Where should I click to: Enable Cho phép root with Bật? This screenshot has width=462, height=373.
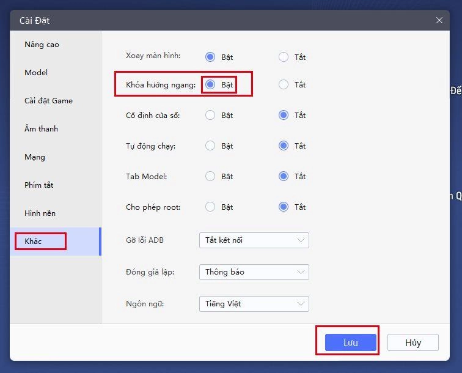point(210,207)
